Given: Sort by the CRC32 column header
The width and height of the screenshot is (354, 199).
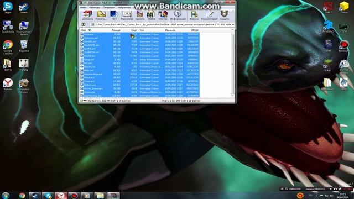Looking at the screenshot, I should pyautogui.click(x=194, y=30).
